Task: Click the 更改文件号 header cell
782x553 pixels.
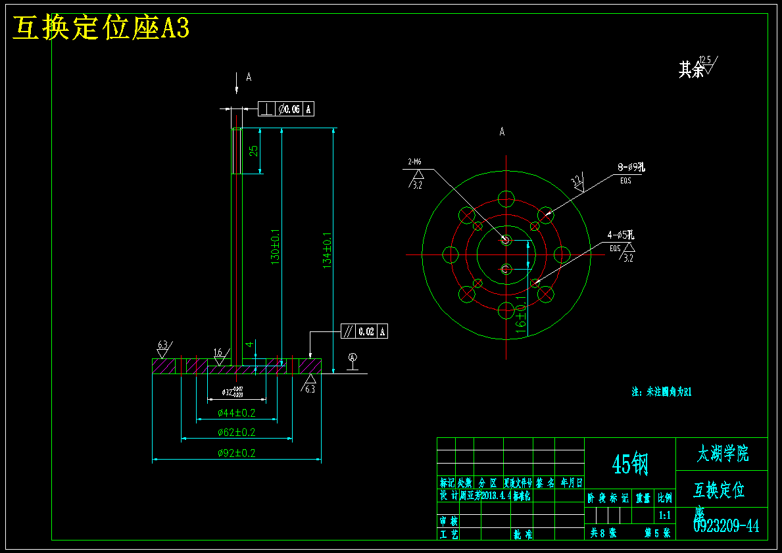Action: coord(518,483)
